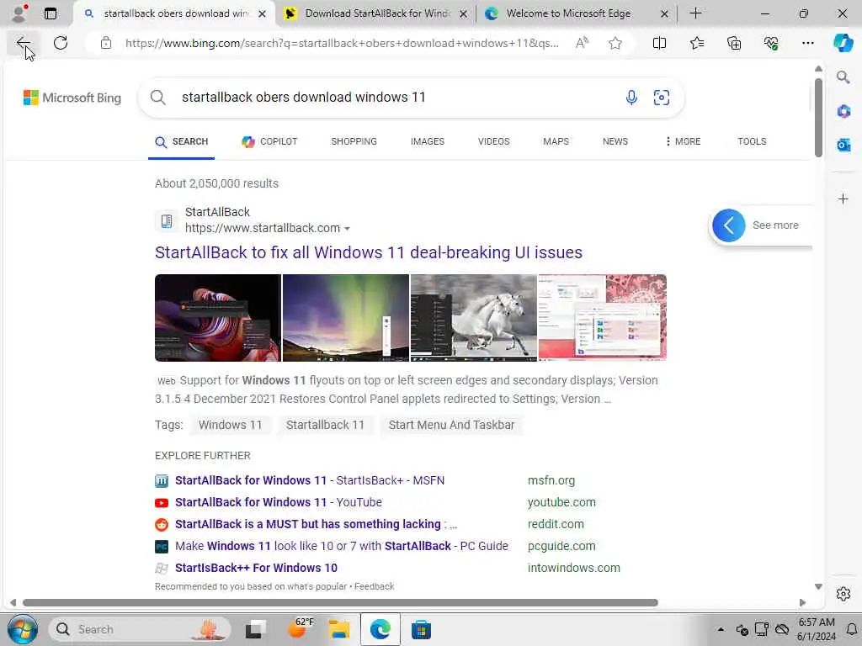
Task: Open the sidebar Search icon
Action: tap(843, 77)
